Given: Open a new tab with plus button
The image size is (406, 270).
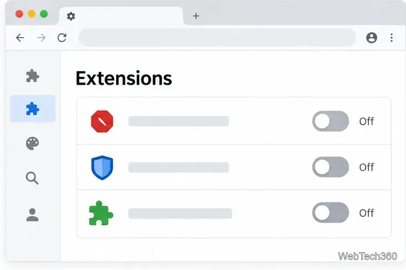Looking at the screenshot, I should (x=196, y=16).
